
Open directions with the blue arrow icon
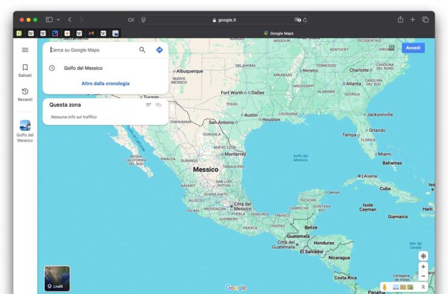pos(160,50)
